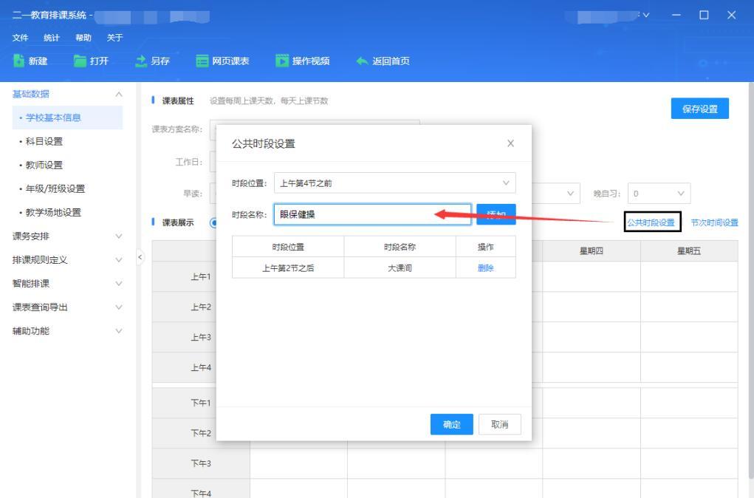
Task: Expand the 排课规则定义 section
Action: click(67, 260)
